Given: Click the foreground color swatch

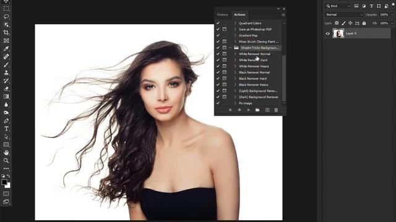Looking at the screenshot, I should pos(4,182).
